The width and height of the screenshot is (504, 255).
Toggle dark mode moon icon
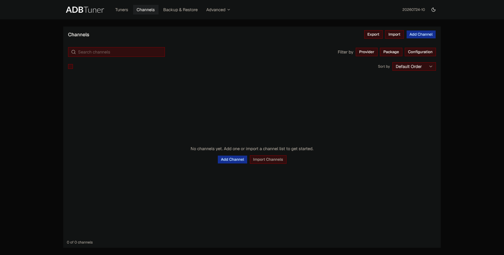click(x=434, y=10)
